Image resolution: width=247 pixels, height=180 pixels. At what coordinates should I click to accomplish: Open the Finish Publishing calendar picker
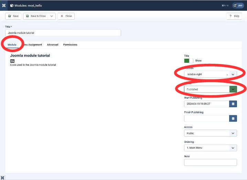pos(233,118)
